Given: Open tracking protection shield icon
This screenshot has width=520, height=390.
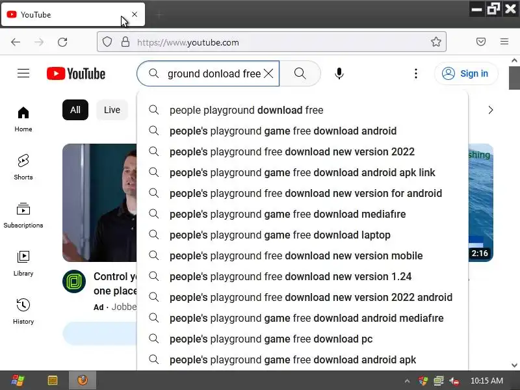Looking at the screenshot, I should (107, 42).
